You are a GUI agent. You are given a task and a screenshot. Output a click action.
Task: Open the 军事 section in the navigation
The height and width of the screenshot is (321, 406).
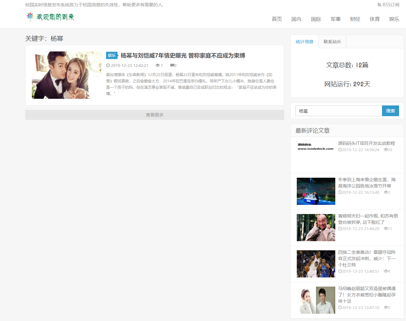point(335,19)
